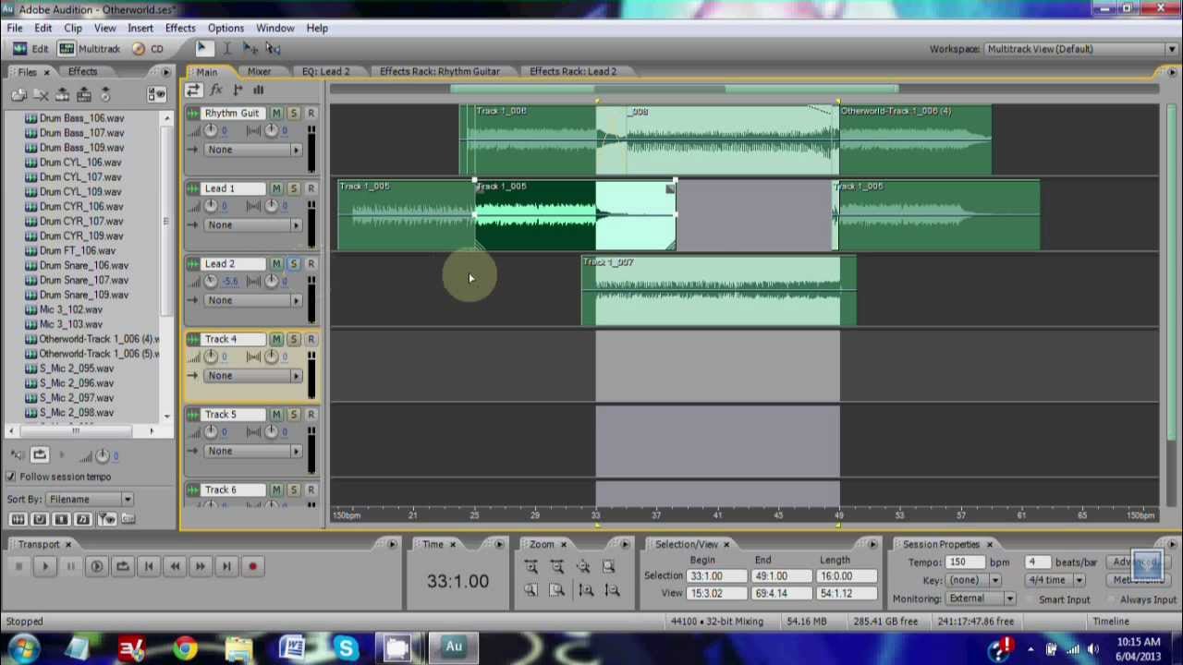Image resolution: width=1183 pixels, height=665 pixels.
Task: Select the Move/Copy Clip tool
Action: 250,48
